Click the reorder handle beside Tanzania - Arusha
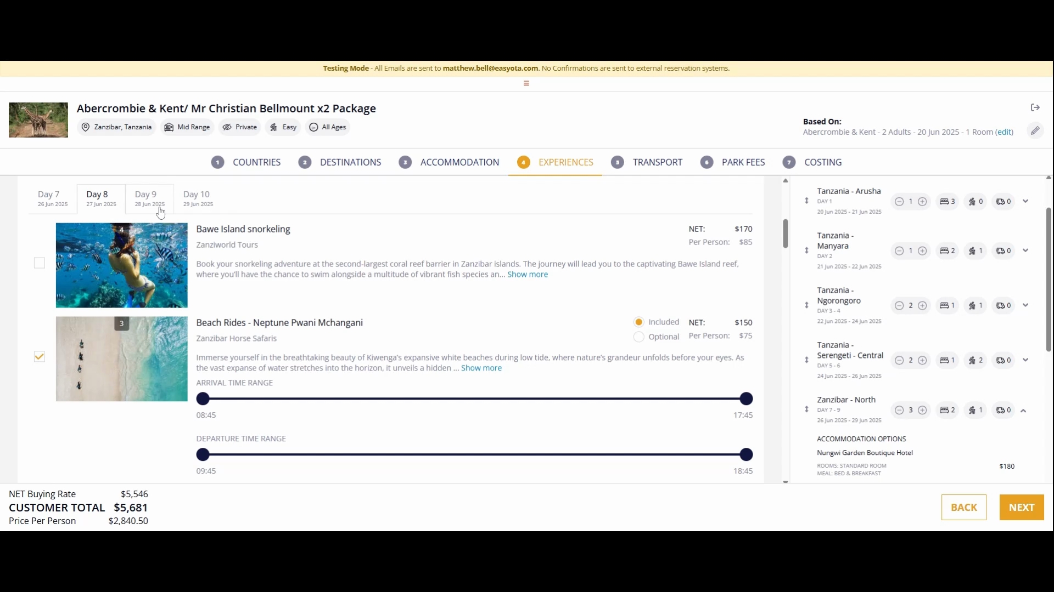Screen dimensions: 1054x592 806,201
